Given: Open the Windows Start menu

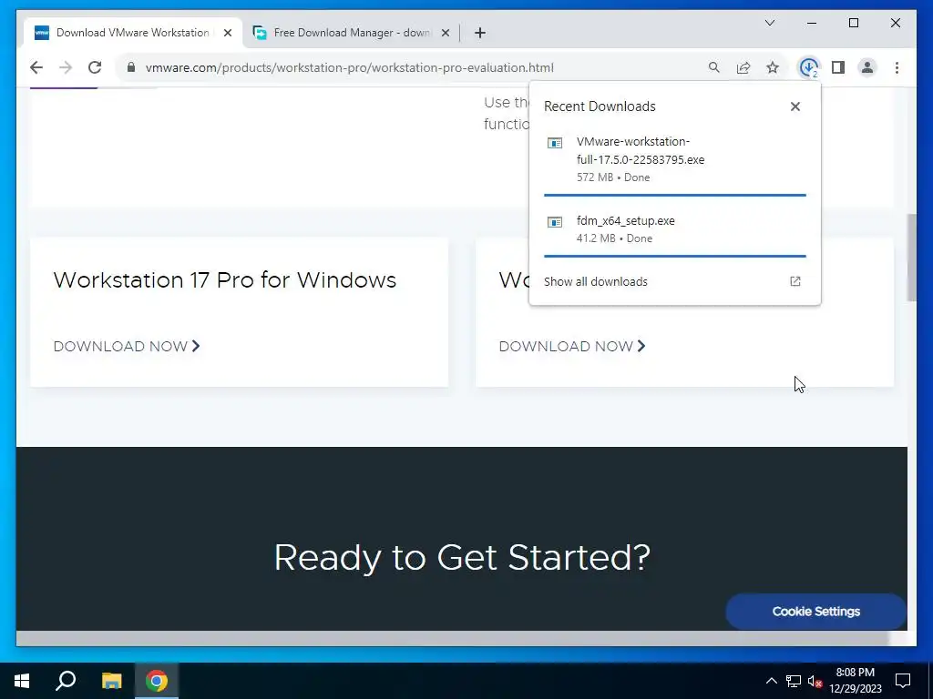Looking at the screenshot, I should tap(22, 681).
